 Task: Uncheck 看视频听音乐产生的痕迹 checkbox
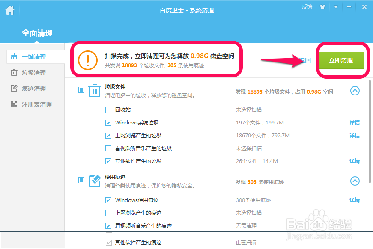108,226
